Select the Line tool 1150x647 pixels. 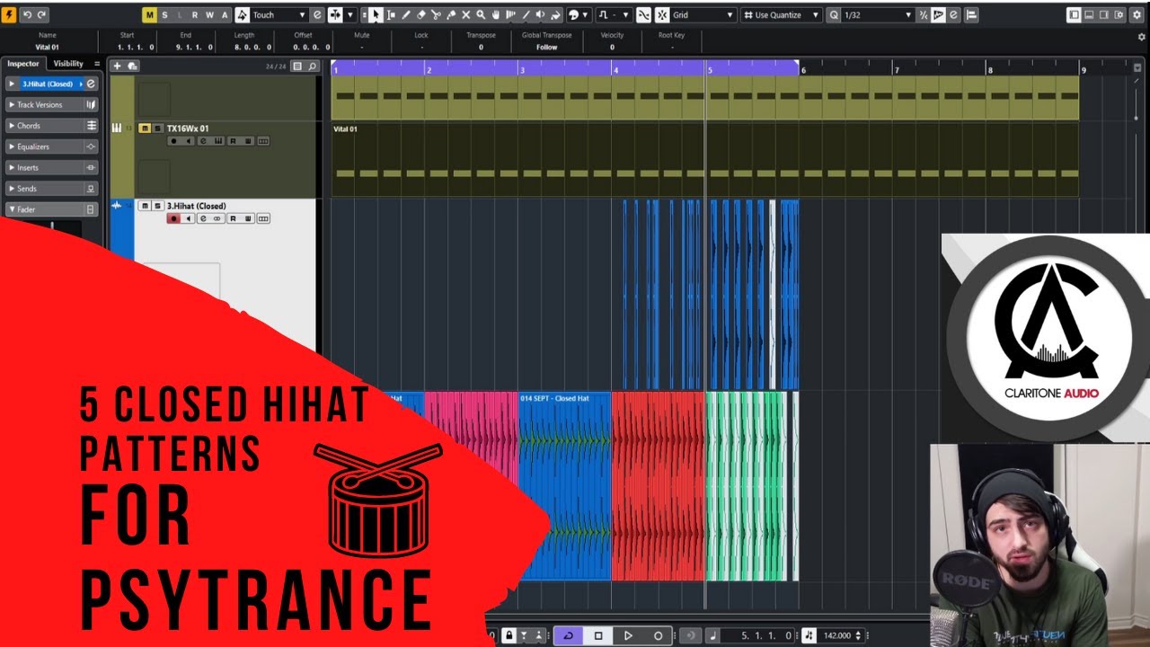(x=526, y=15)
